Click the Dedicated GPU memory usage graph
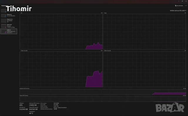Viewport: 188px width, 116px height. point(103,92)
